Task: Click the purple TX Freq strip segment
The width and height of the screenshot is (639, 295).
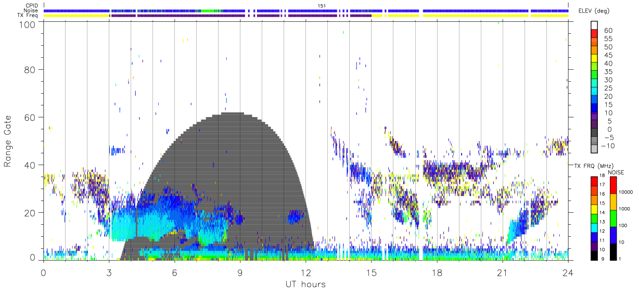Action: [241, 16]
